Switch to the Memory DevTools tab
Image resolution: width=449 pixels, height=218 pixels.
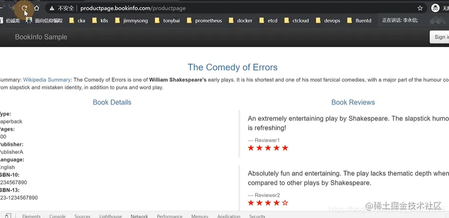tap(200, 216)
